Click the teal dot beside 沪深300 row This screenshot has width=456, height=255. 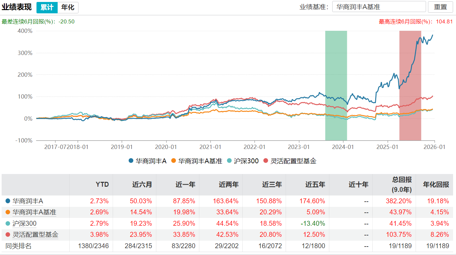click(x=8, y=224)
